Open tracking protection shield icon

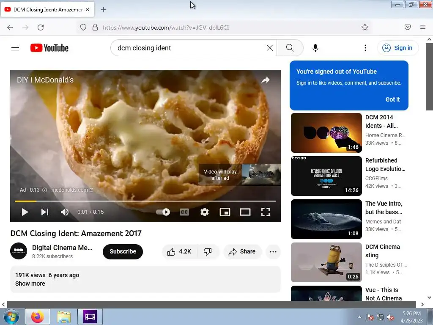[83, 27]
